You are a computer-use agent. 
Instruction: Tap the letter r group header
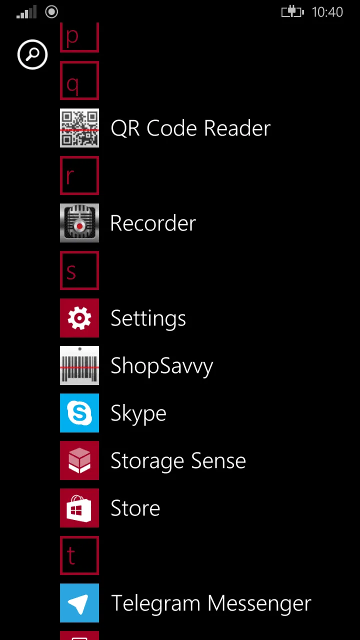(79, 175)
